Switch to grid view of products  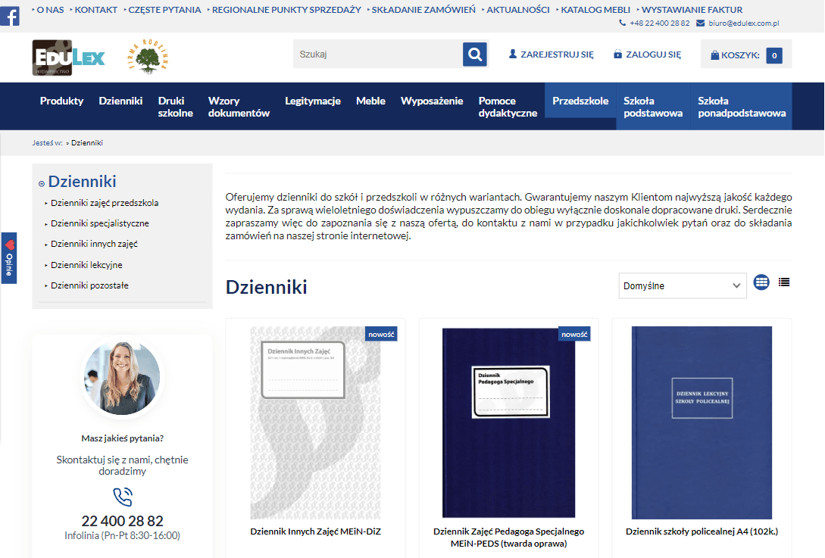[761, 282]
